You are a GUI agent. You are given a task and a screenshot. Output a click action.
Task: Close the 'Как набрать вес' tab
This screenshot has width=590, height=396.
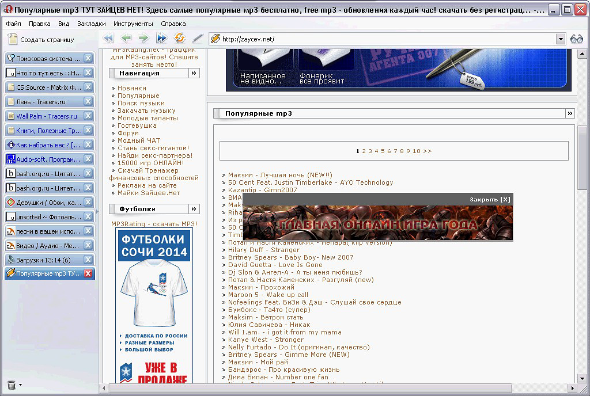pyautogui.click(x=88, y=144)
